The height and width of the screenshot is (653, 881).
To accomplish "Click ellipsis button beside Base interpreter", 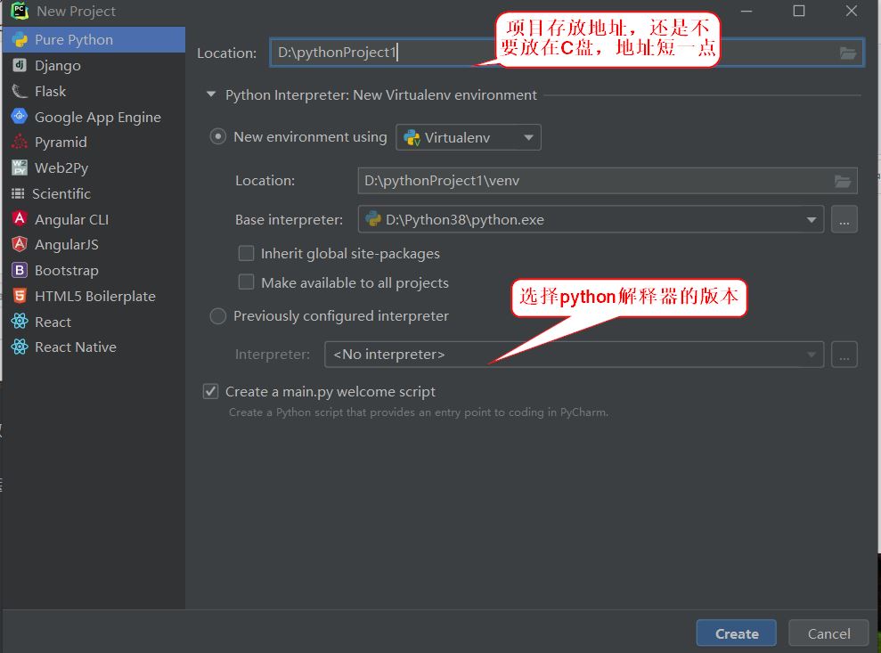I will (x=844, y=219).
